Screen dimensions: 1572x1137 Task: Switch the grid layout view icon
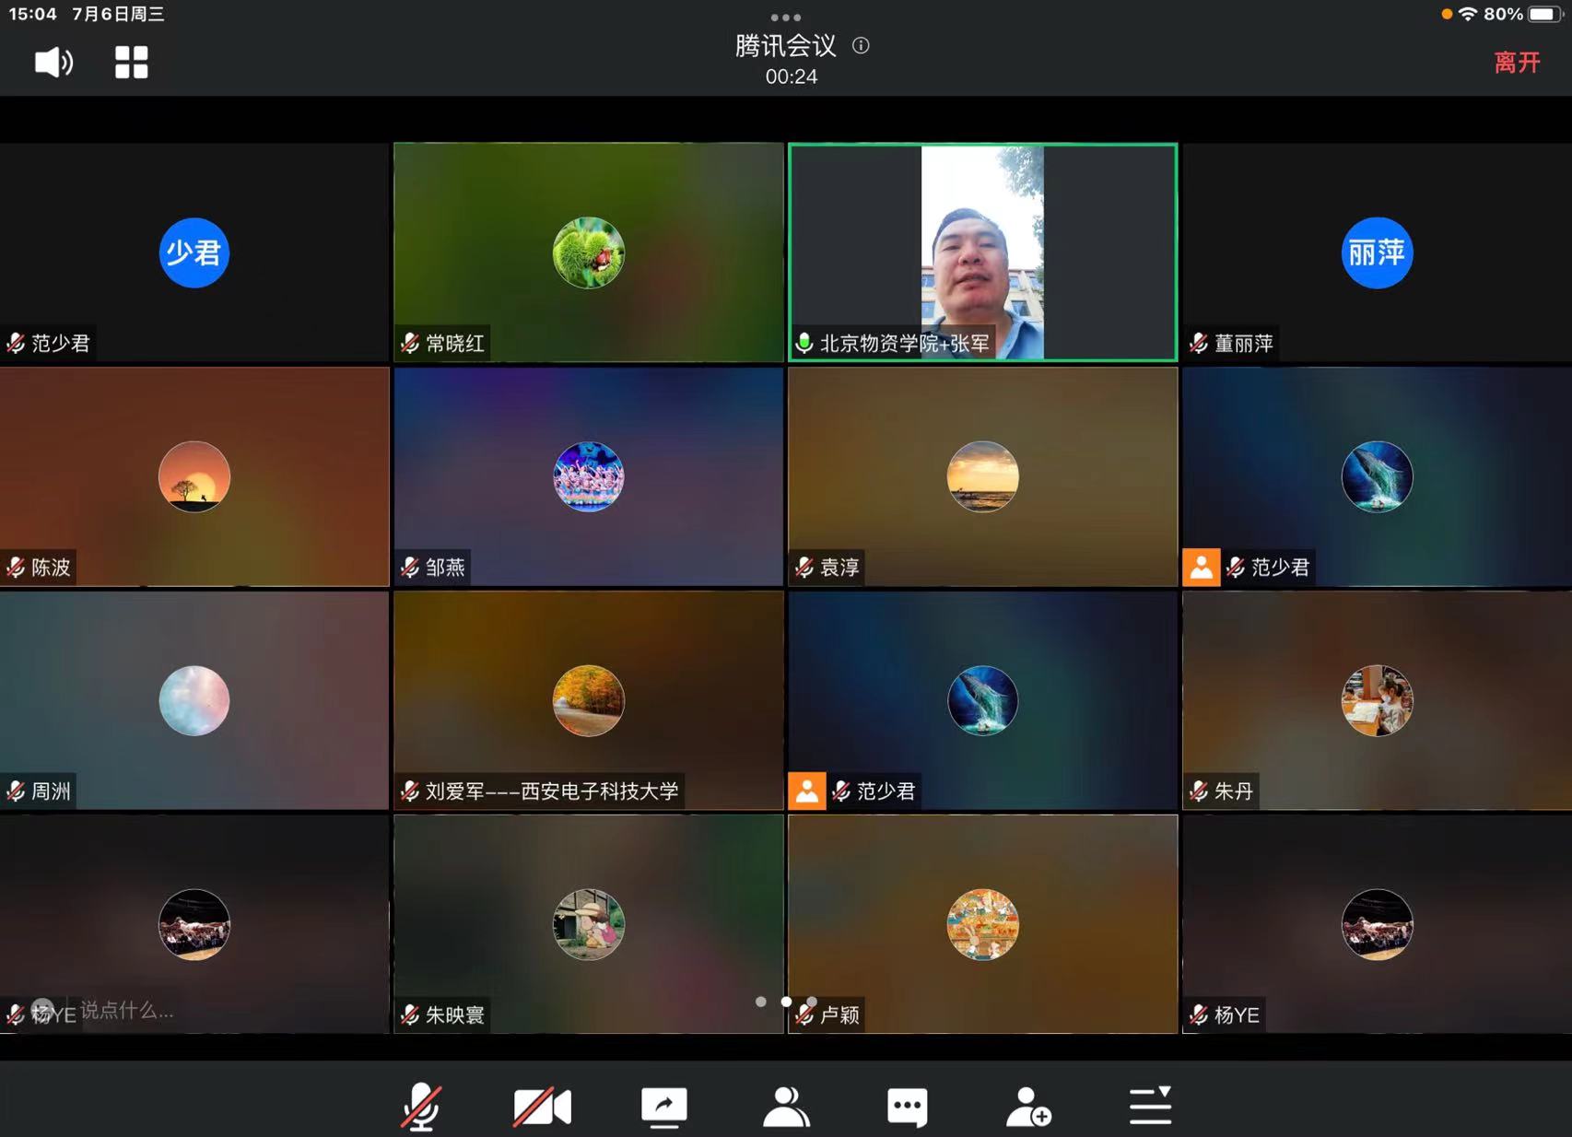pyautogui.click(x=131, y=63)
